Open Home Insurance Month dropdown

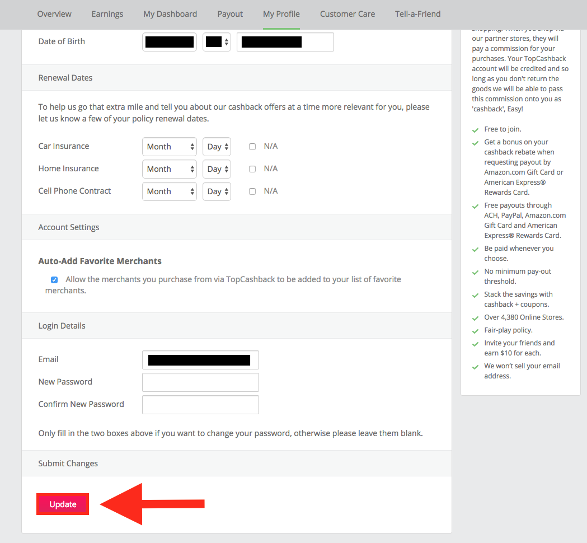click(170, 169)
